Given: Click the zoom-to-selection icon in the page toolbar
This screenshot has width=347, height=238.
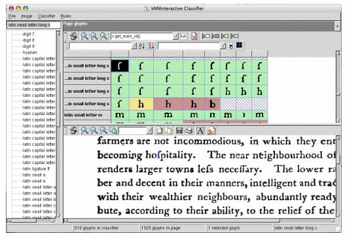Looking at the screenshot, I should click(113, 131).
